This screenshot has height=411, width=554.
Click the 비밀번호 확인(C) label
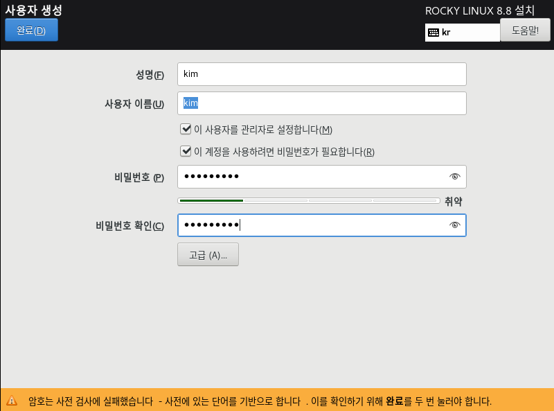click(129, 226)
